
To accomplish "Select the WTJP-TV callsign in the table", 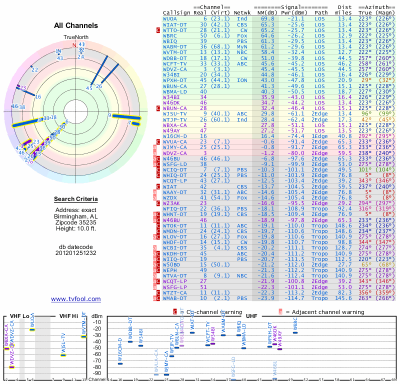I will (175, 119).
